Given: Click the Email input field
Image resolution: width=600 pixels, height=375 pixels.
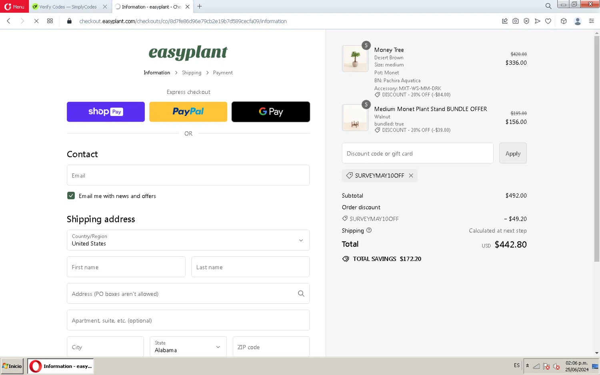Looking at the screenshot, I should [x=188, y=175].
